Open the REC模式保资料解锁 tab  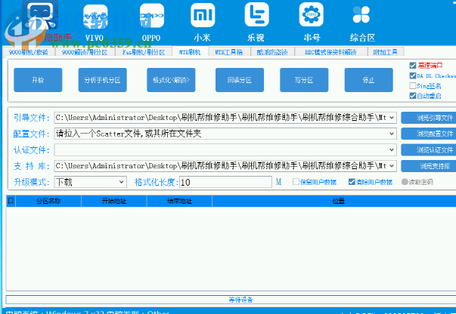[330, 52]
